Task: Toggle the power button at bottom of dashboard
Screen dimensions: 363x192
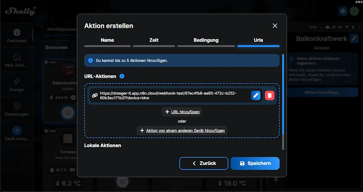Action: pyautogui.click(x=122, y=181)
